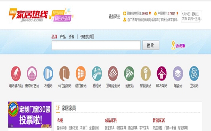The height and width of the screenshot is (131, 211).
Task: Click the 品牌招商项目 count 16922
Action: coord(145,13)
